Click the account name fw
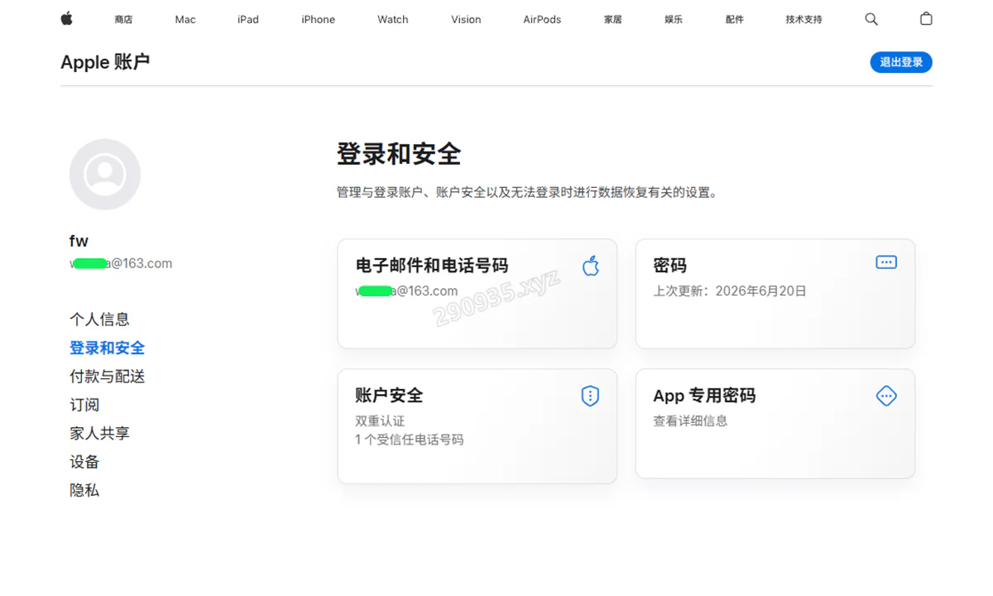Screen dimensions: 993x596 point(79,241)
